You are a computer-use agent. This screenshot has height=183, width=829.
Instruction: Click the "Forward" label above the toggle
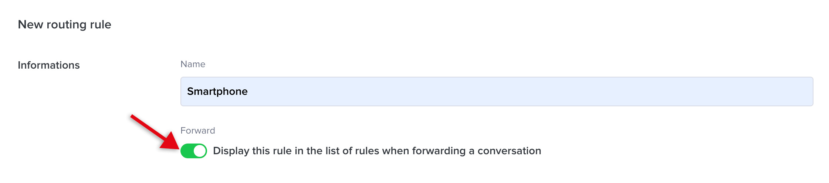click(x=197, y=131)
